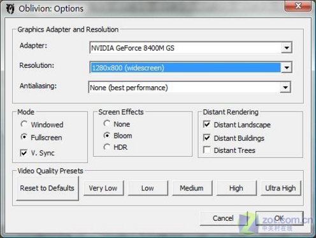
Task: Click the Graphics Adapter and Resolution heading
Action: (x=68, y=29)
